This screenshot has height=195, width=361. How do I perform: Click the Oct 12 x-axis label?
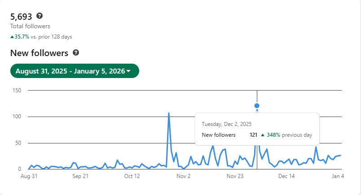(132, 176)
